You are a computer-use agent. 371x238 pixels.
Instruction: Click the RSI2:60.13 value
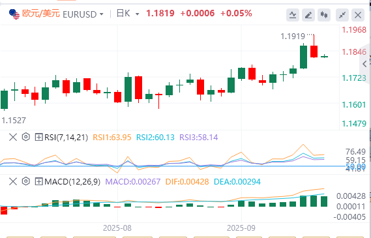[x=155, y=138]
